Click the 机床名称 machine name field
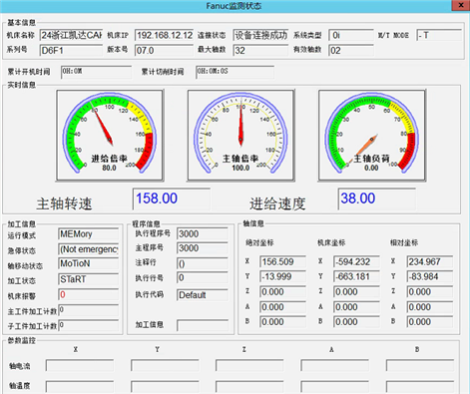This screenshot has width=470, height=394. [71, 35]
